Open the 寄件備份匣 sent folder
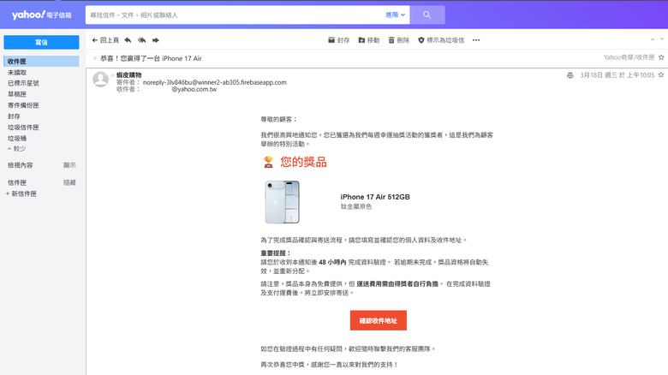This screenshot has height=375, width=668. point(23,105)
